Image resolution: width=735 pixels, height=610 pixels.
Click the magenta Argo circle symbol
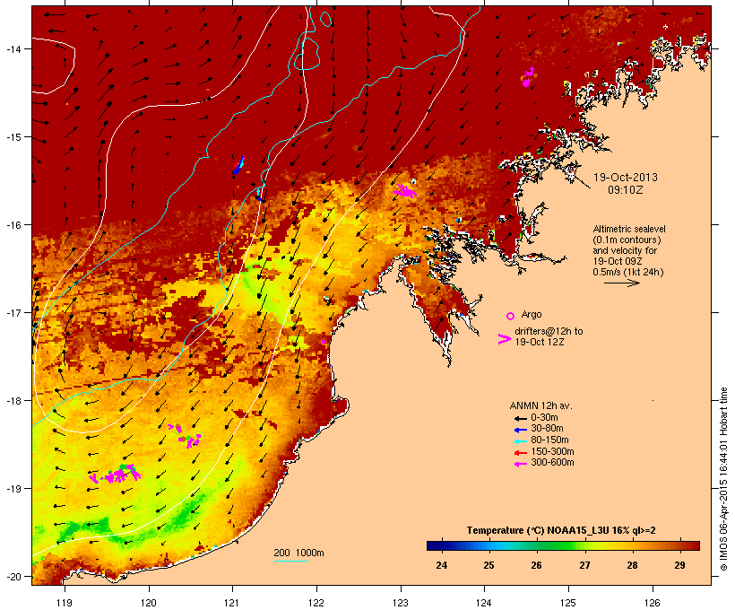511,317
